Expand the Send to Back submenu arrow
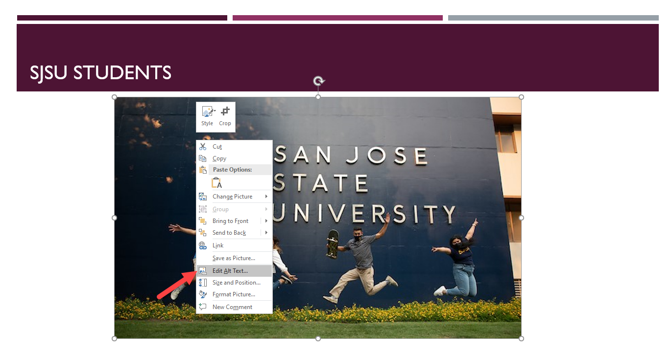Image resolution: width=672 pixels, height=355 pixels. click(x=266, y=232)
